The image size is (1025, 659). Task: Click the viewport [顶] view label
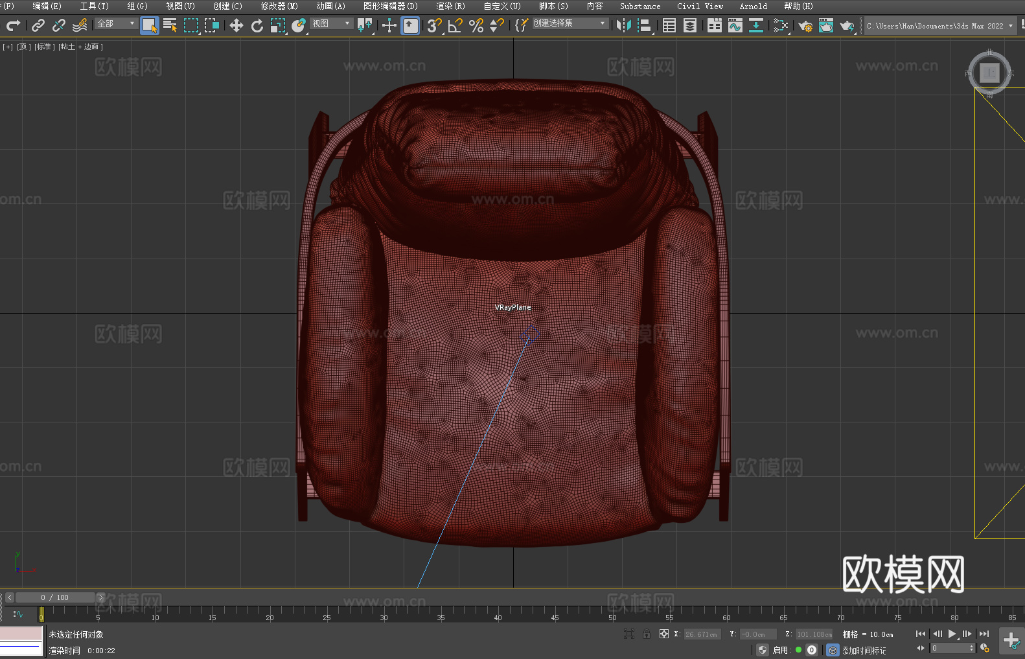pos(24,47)
